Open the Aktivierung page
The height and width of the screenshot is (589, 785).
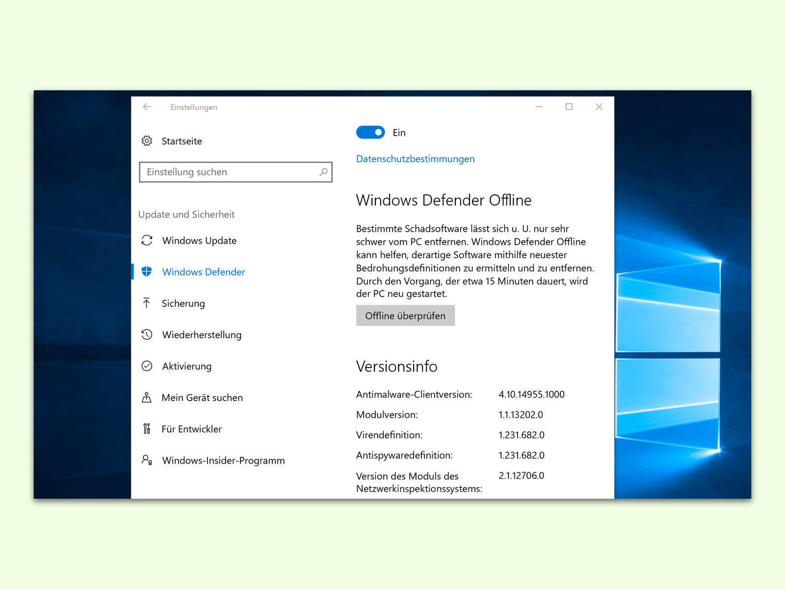(x=187, y=366)
